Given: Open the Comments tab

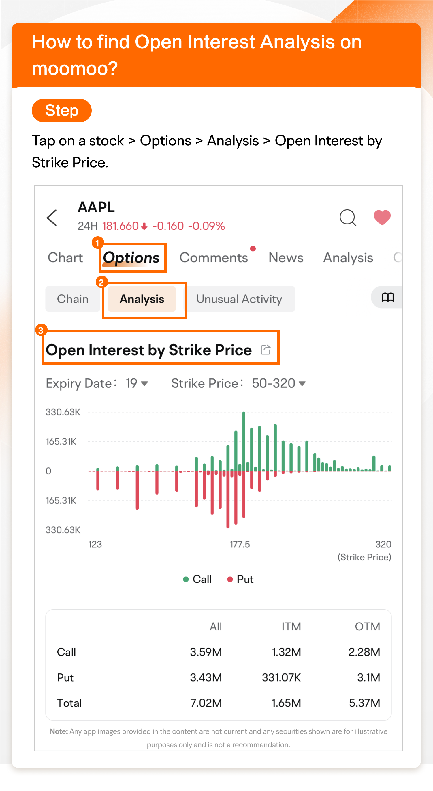Looking at the screenshot, I should [214, 257].
